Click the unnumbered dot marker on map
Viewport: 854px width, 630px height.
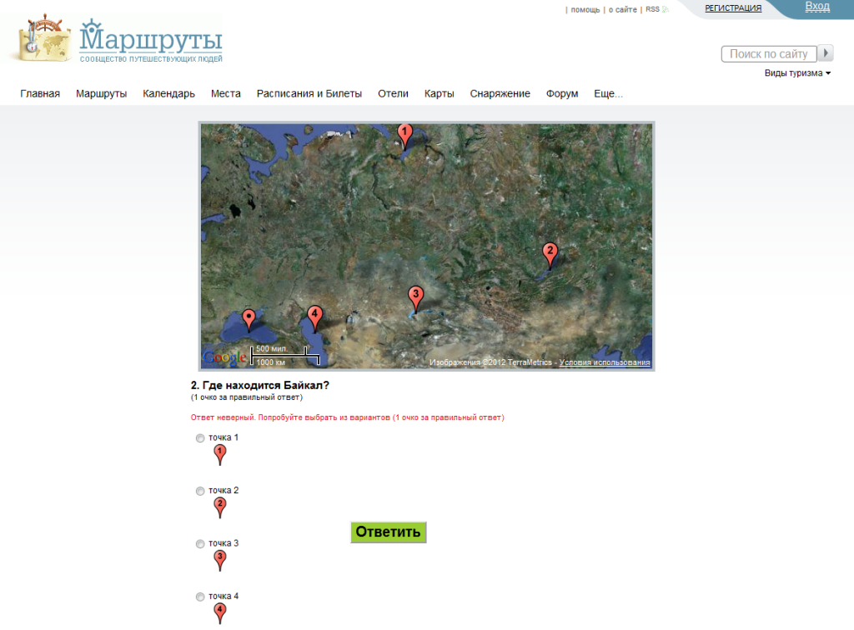pos(249,318)
